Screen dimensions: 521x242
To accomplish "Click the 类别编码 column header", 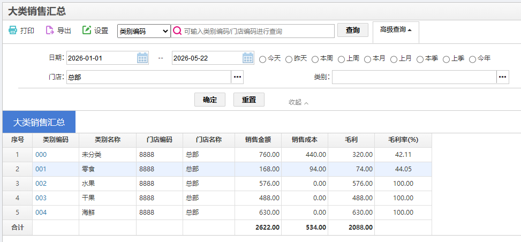I will pyautogui.click(x=56, y=140).
